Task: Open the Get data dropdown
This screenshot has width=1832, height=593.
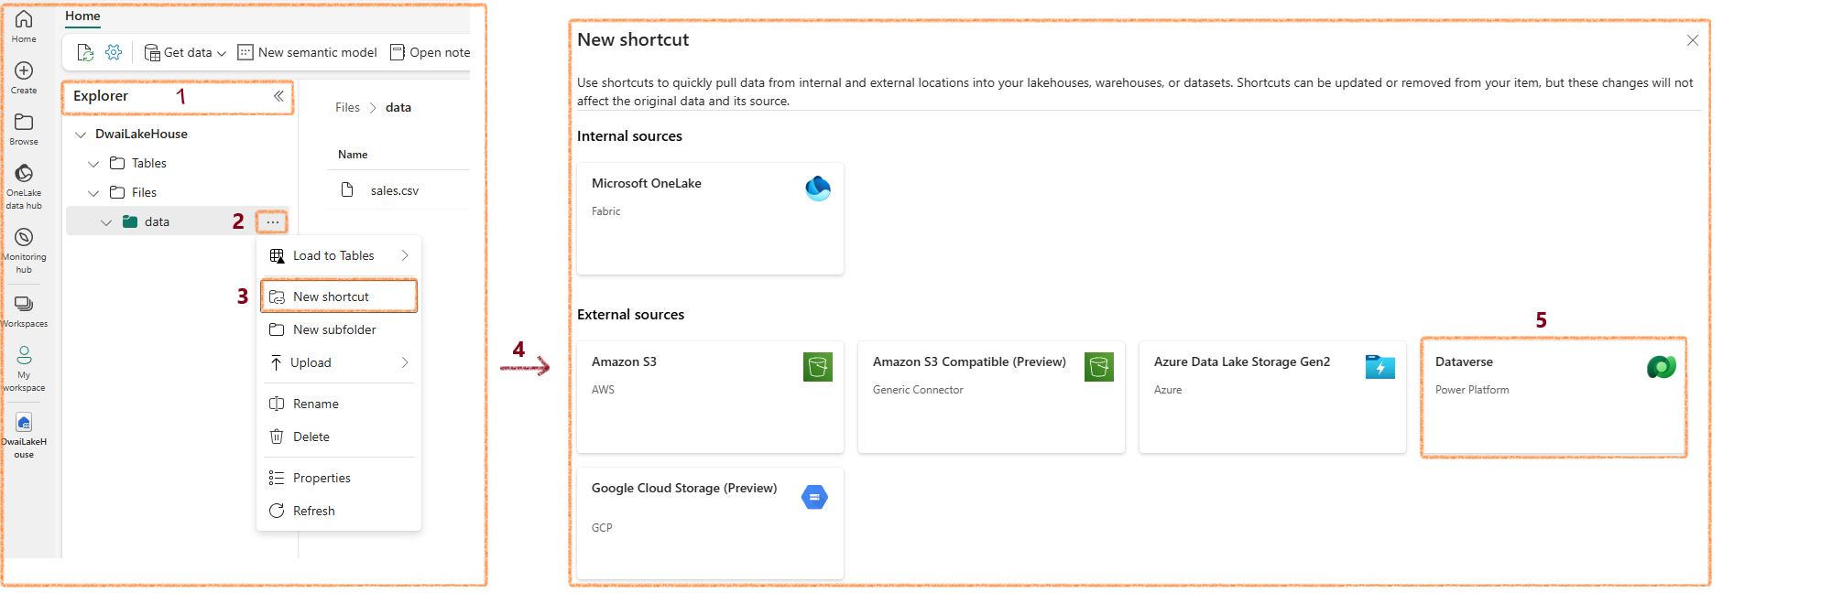Action: tap(185, 52)
